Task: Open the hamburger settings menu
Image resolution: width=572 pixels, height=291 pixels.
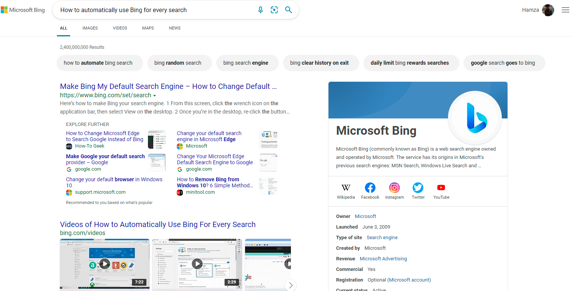Action: (x=565, y=10)
